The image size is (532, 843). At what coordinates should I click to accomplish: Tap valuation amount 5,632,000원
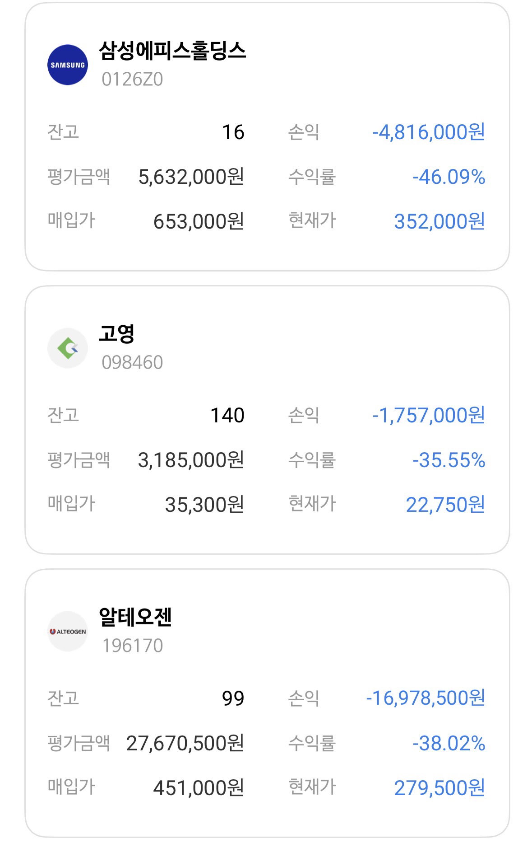(191, 177)
